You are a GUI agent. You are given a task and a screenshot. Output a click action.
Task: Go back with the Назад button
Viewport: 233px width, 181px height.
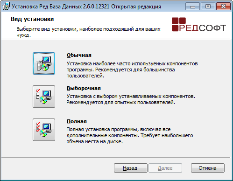131,168
